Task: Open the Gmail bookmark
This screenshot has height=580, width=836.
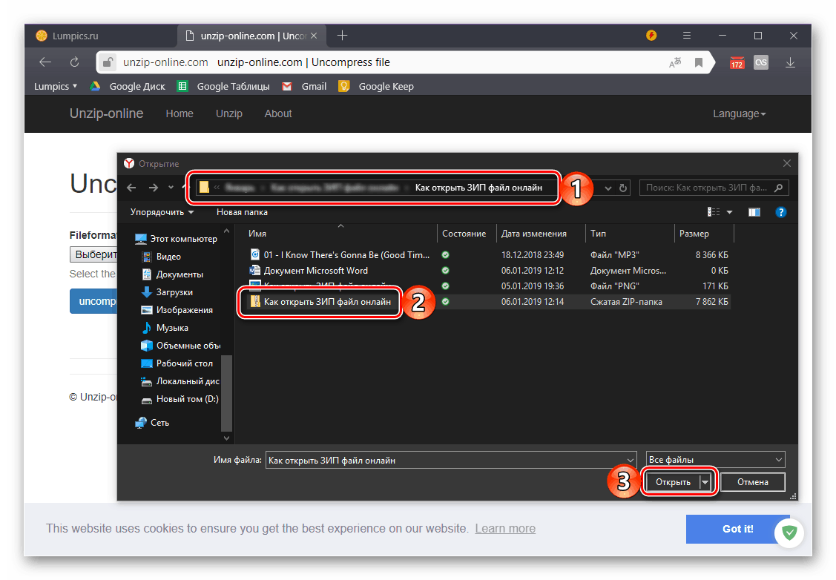Action: pos(304,86)
